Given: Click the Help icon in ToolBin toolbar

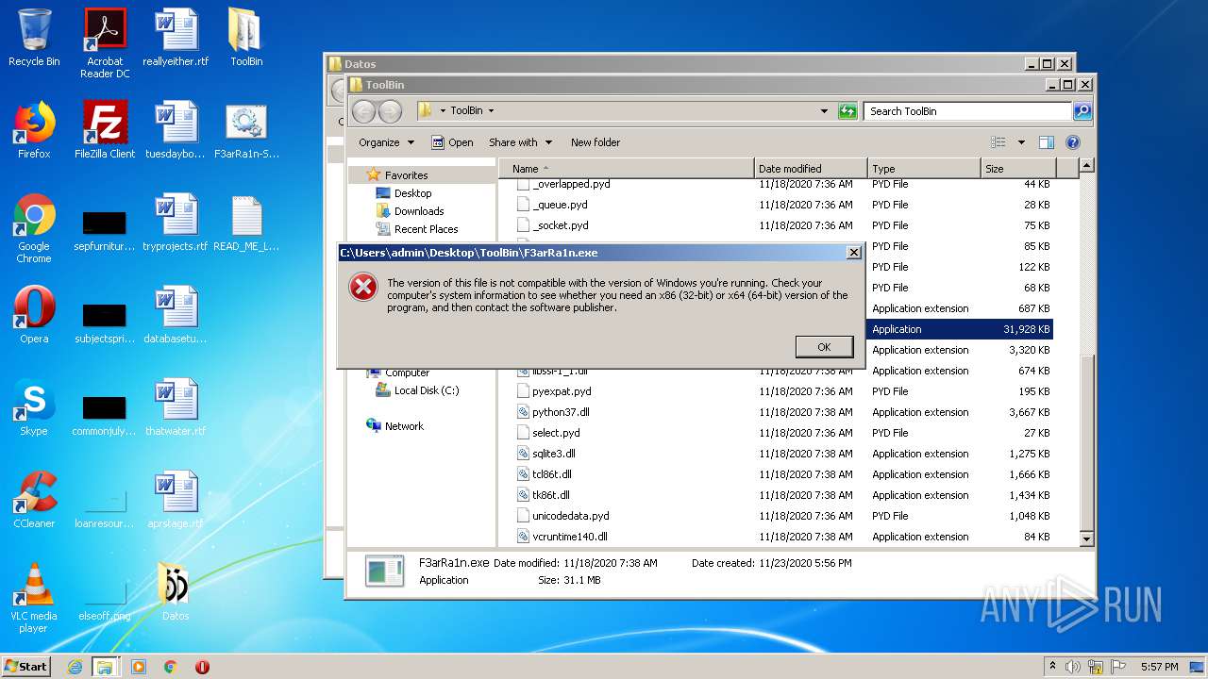Looking at the screenshot, I should coord(1072,142).
